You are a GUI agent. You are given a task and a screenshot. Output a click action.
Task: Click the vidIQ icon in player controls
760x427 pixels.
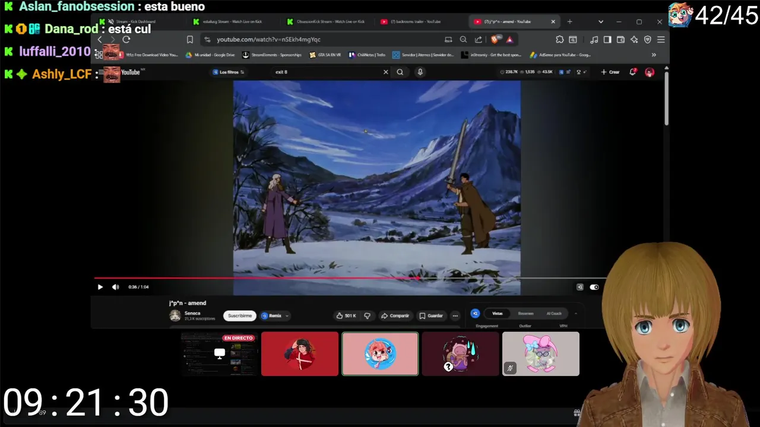[x=580, y=287]
